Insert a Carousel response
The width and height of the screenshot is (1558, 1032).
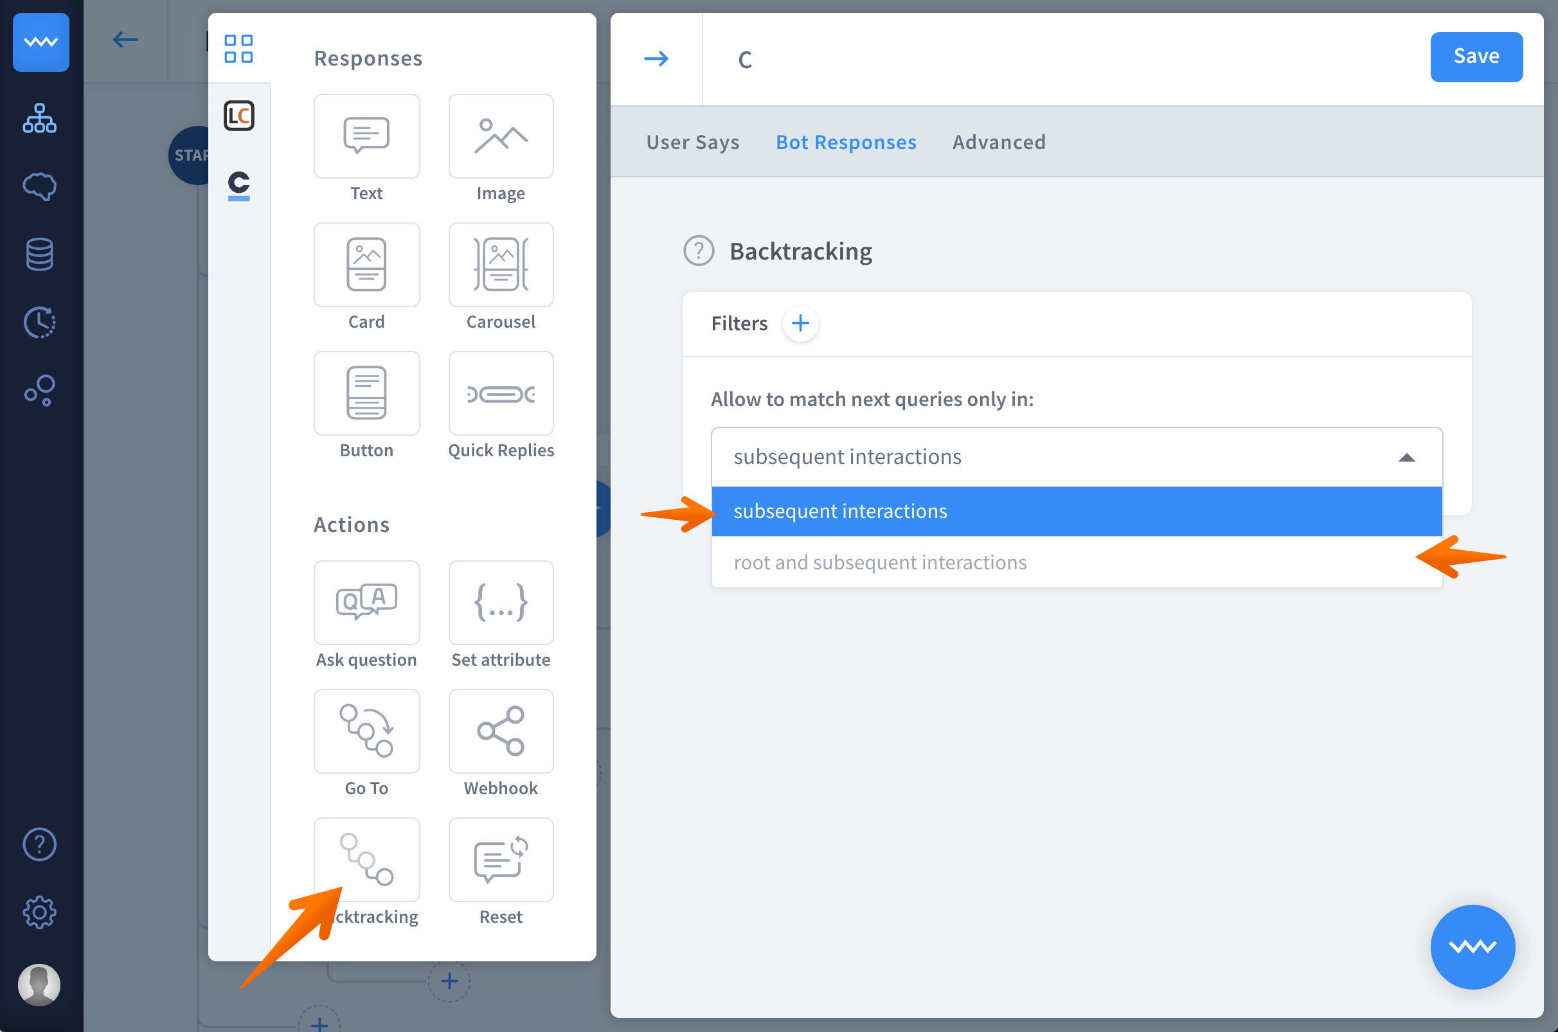point(500,265)
